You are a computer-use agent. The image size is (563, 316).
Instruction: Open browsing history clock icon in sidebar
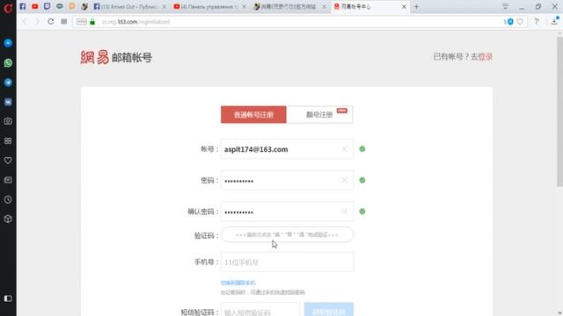point(8,199)
